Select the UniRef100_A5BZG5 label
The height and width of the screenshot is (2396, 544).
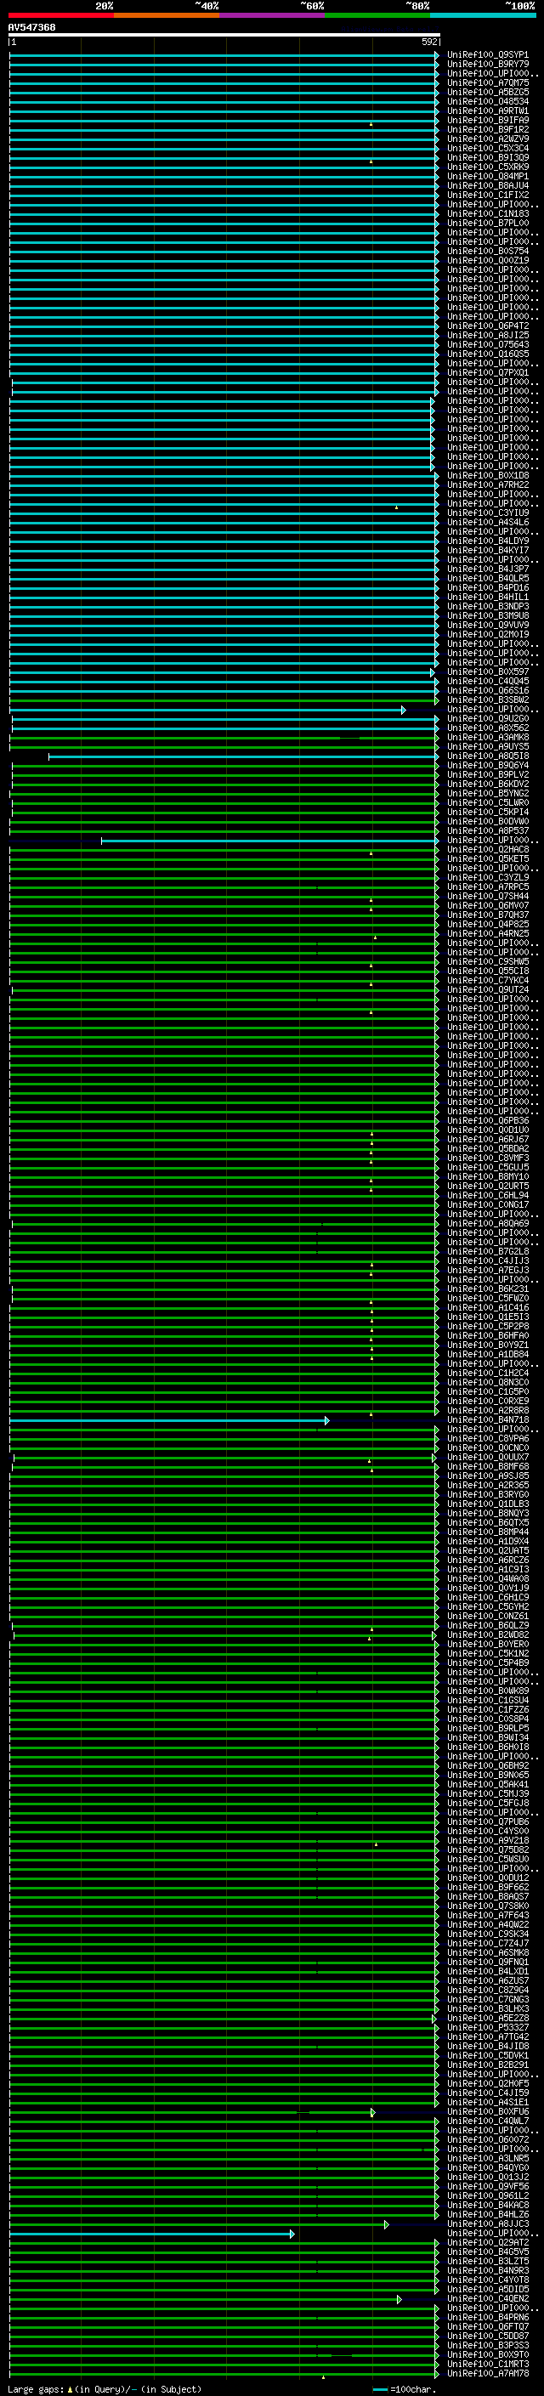[487, 92]
